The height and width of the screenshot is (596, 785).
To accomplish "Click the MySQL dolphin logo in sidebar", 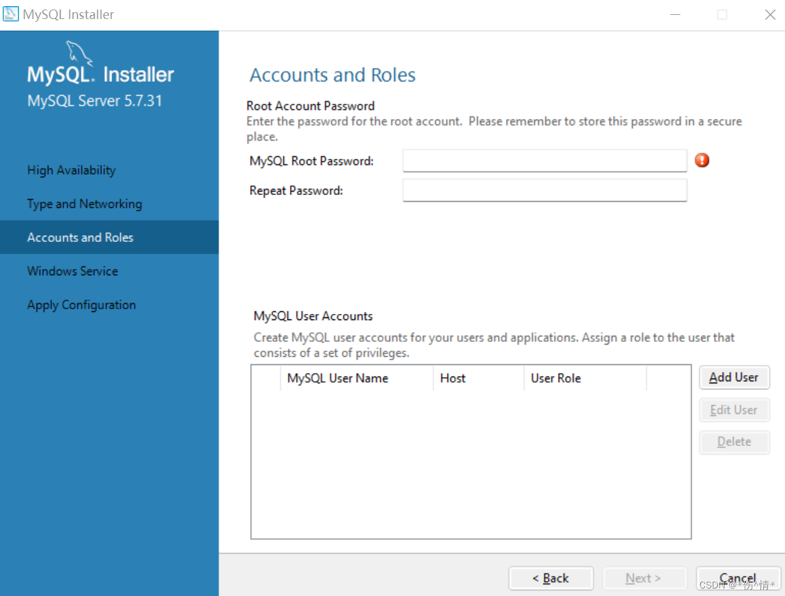I will pos(80,53).
